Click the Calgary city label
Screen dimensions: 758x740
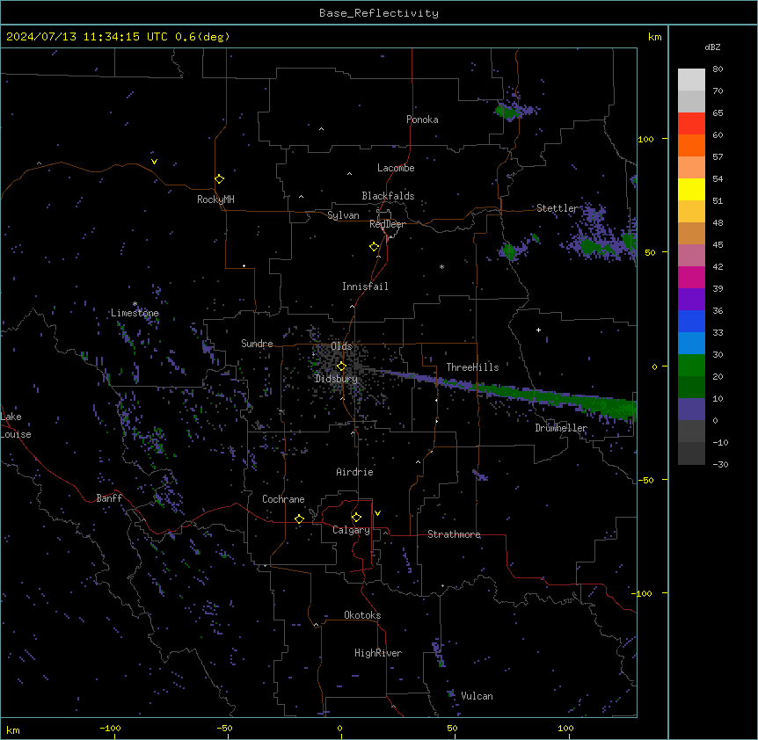click(x=351, y=530)
